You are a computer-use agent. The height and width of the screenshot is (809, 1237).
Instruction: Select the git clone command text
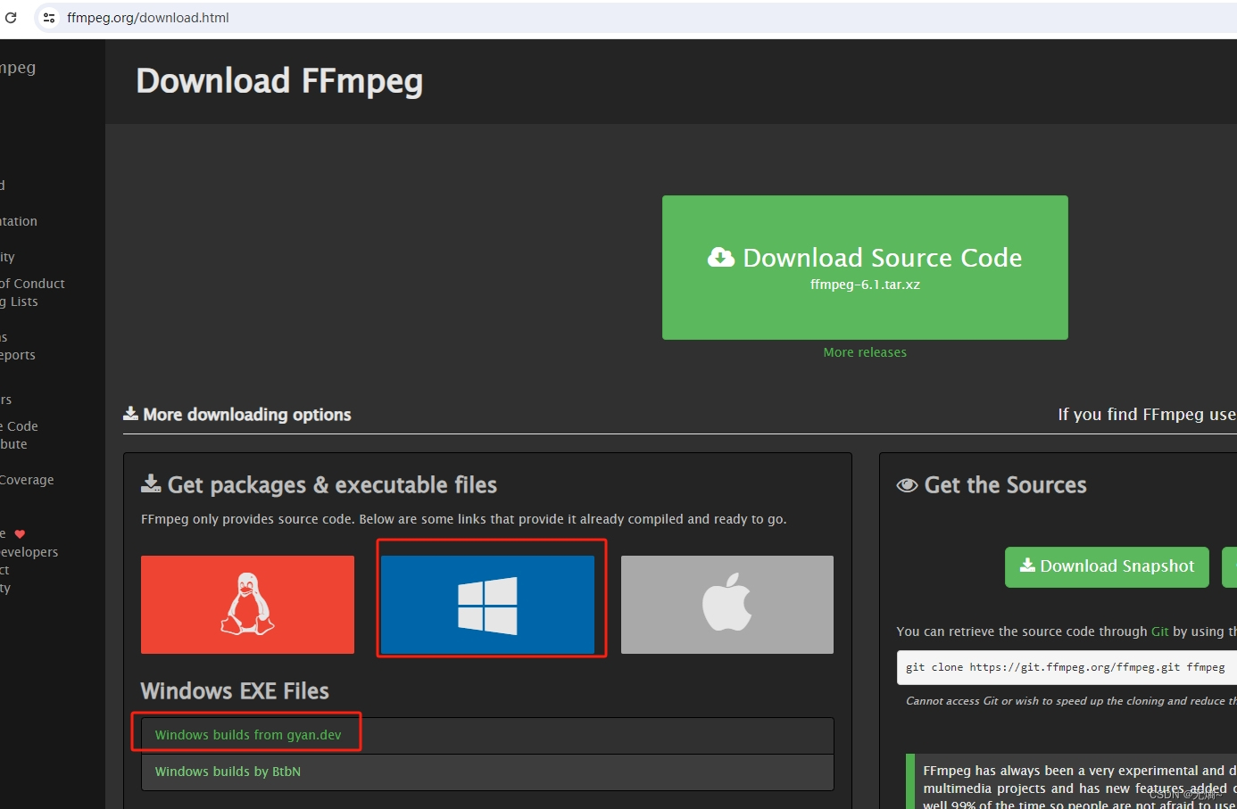pyautogui.click(x=1065, y=667)
